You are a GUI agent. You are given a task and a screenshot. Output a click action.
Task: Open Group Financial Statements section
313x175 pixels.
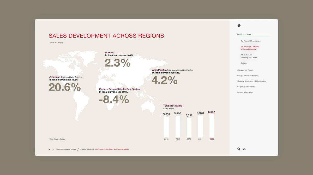click(x=248, y=76)
